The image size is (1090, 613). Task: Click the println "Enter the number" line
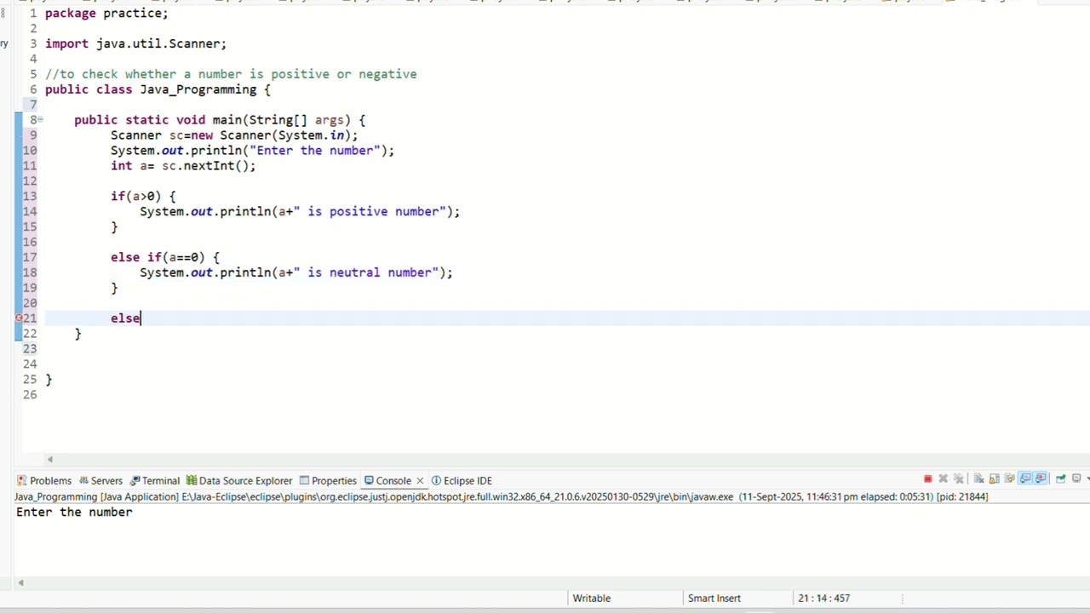pyautogui.click(x=252, y=151)
